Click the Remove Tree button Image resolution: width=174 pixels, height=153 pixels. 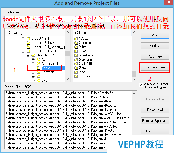click(x=155, y=67)
